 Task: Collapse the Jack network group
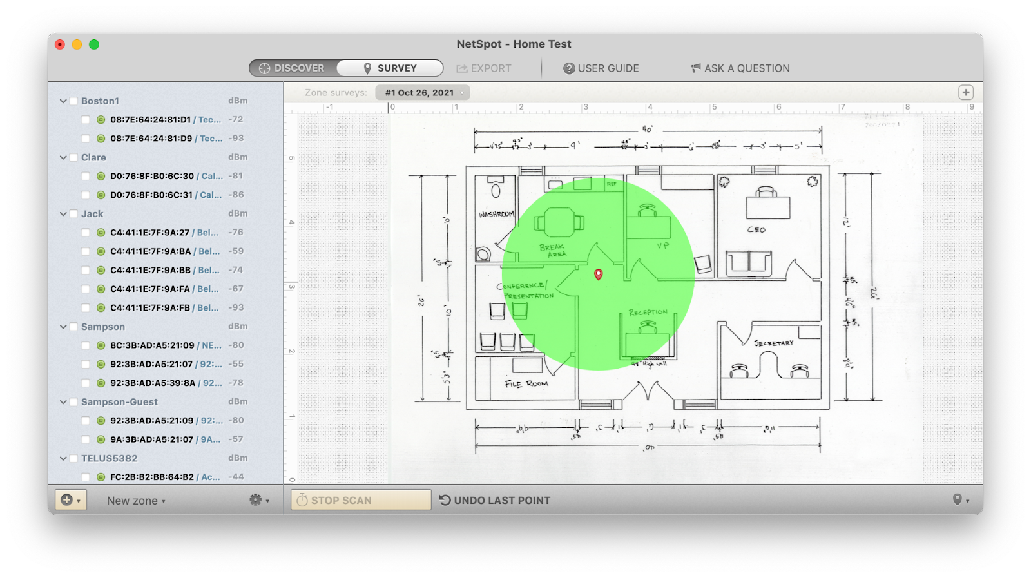pos(63,214)
